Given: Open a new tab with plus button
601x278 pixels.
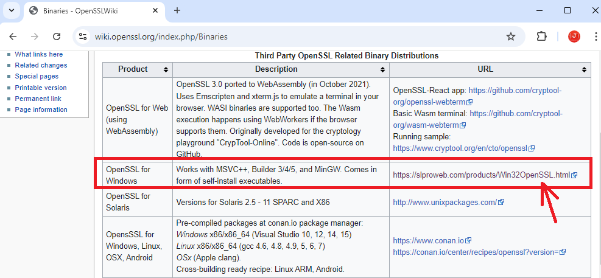Looking at the screenshot, I should tap(177, 10).
